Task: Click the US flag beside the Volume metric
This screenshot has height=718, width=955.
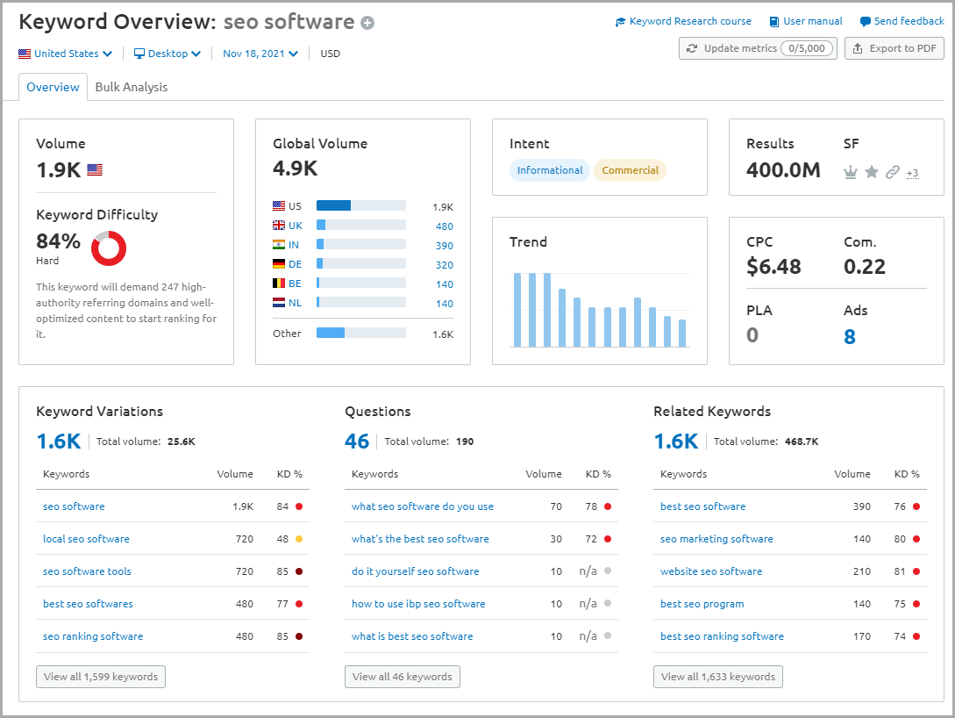Action: (x=94, y=169)
